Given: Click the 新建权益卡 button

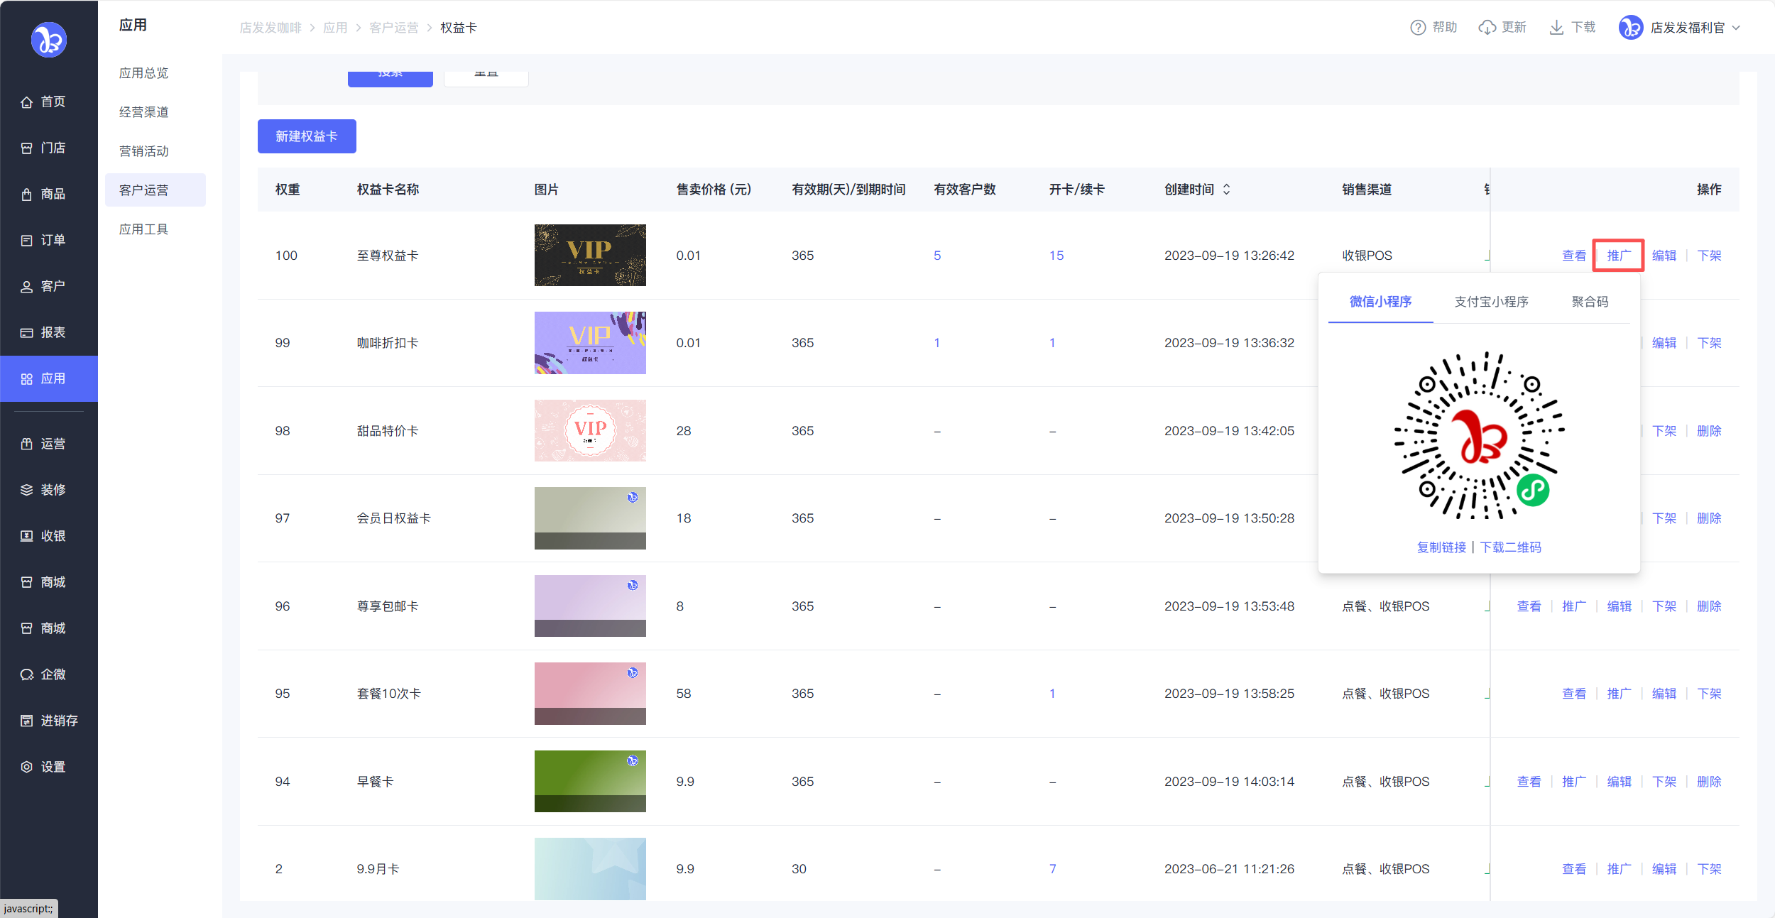Looking at the screenshot, I should point(307,136).
